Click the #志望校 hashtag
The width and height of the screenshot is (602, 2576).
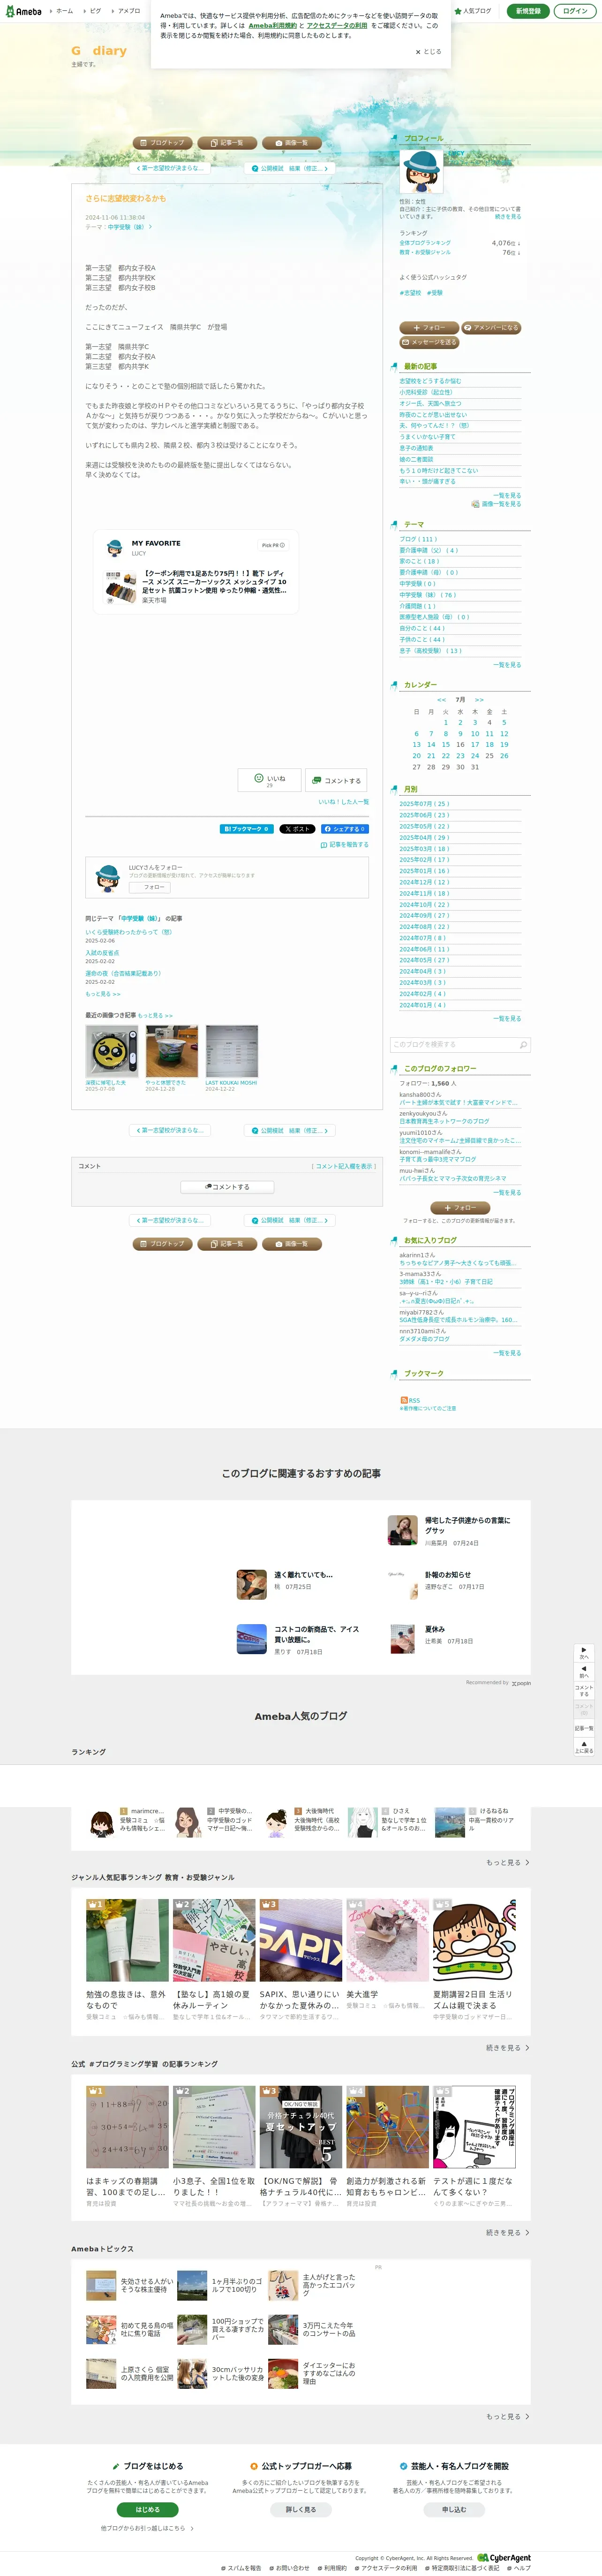click(410, 293)
